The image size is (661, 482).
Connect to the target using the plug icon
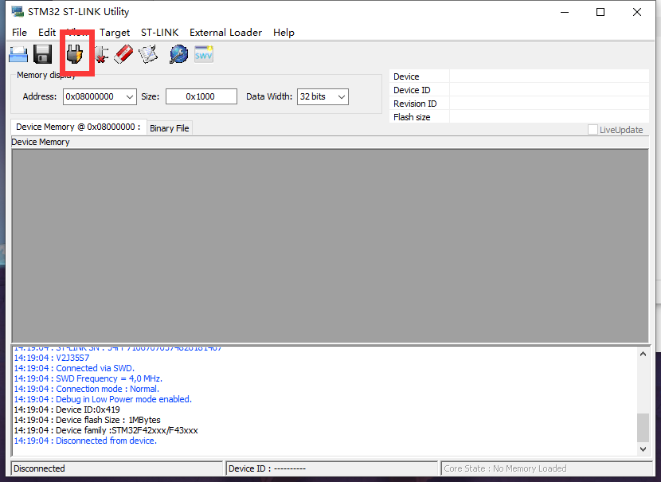pos(75,54)
